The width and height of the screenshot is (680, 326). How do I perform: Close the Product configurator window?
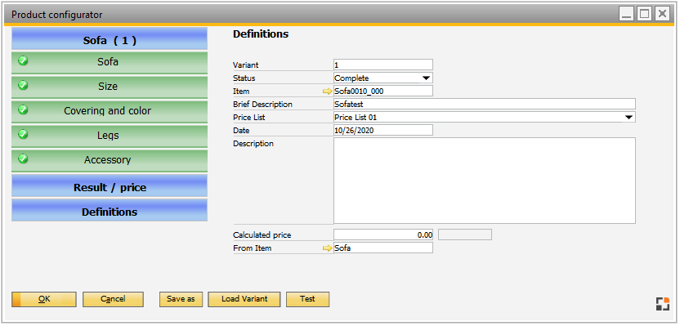(662, 15)
